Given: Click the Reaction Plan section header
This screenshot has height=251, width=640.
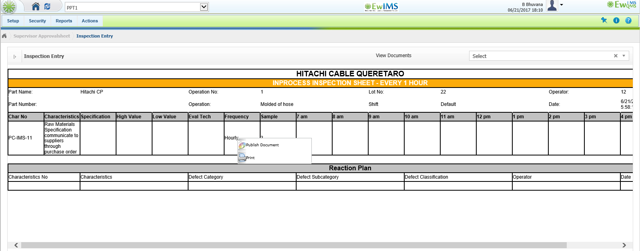Looking at the screenshot, I should tap(320, 168).
